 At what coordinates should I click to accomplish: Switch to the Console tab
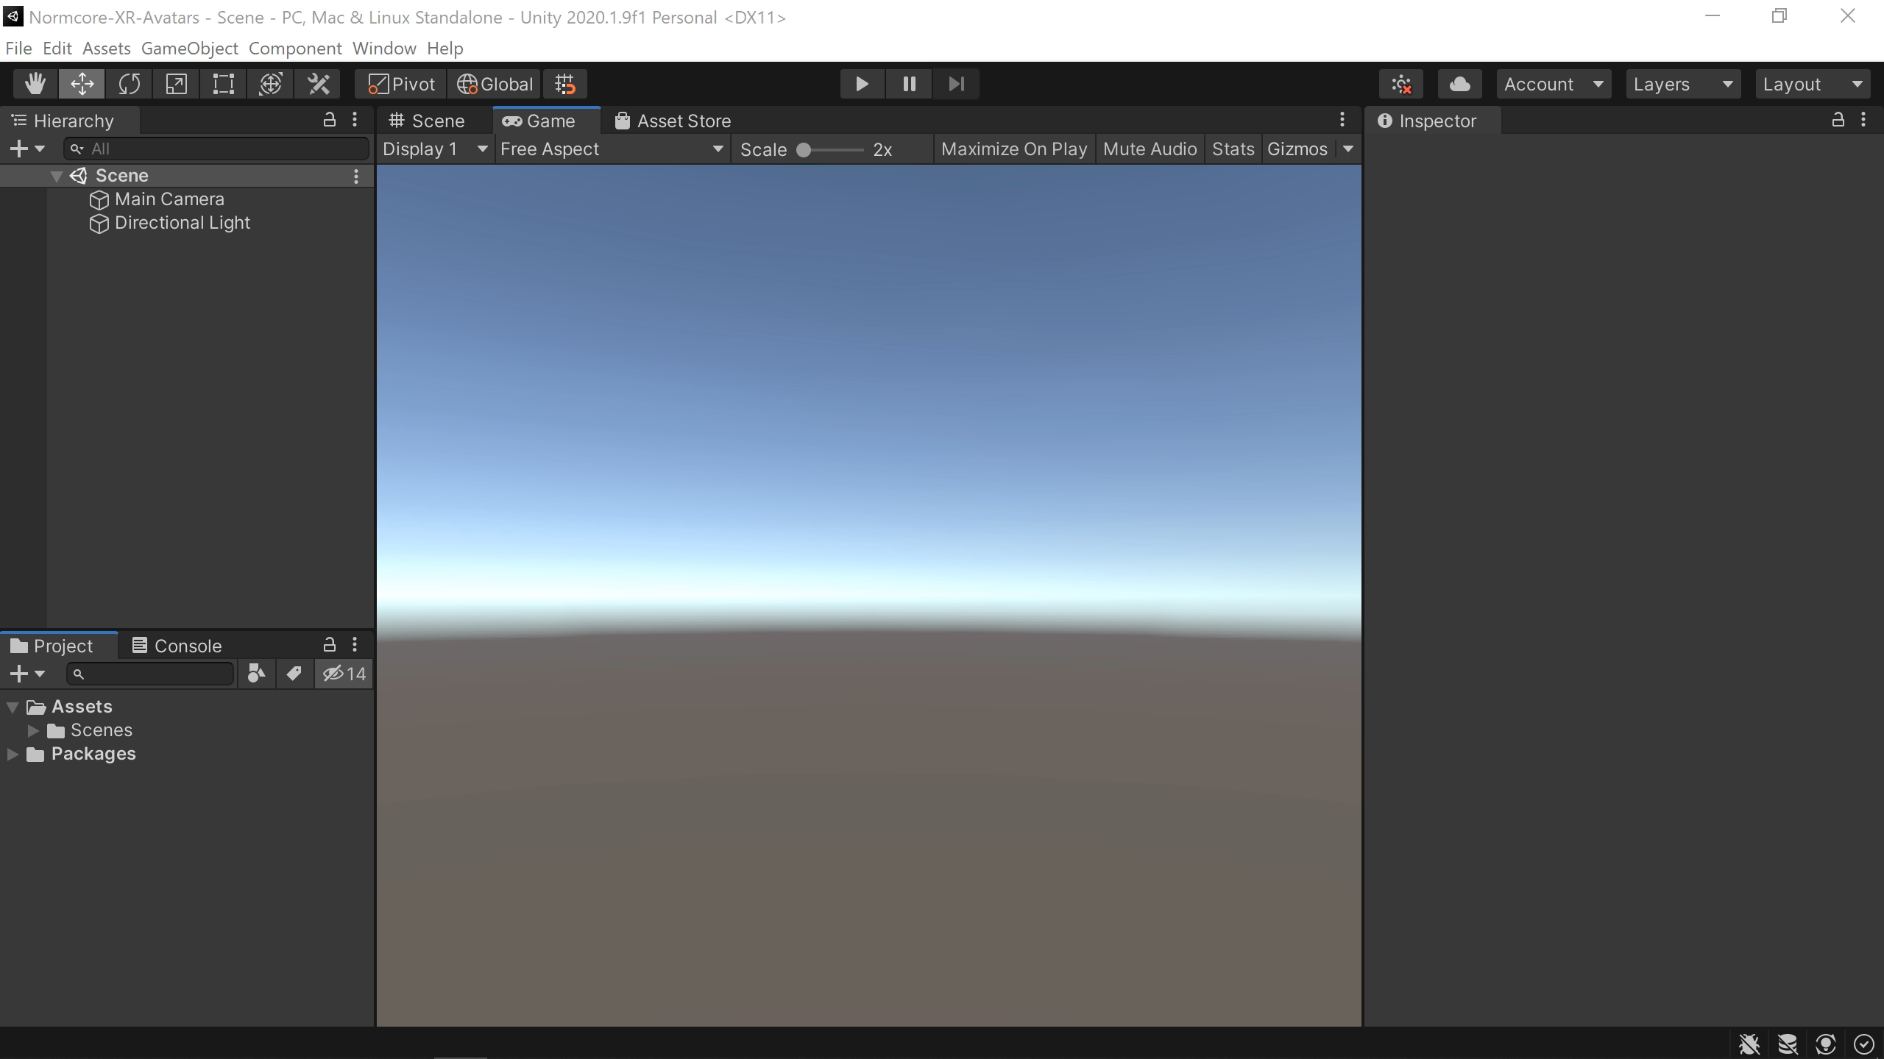point(188,645)
